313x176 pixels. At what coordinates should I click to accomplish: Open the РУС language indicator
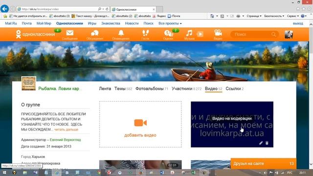point(290,173)
